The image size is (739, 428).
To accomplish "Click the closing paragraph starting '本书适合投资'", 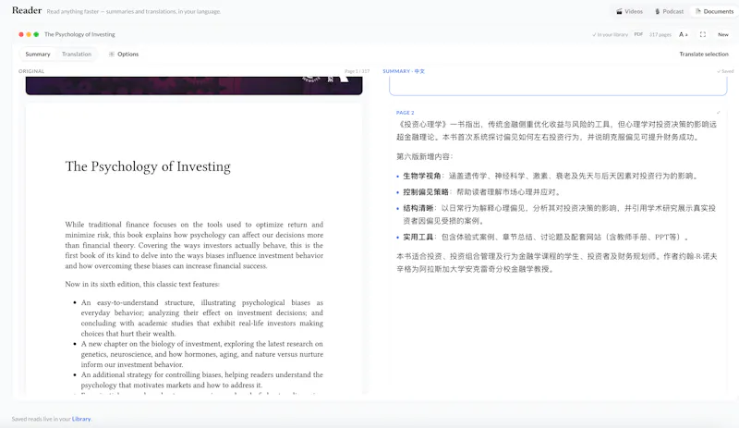I will coord(556,263).
